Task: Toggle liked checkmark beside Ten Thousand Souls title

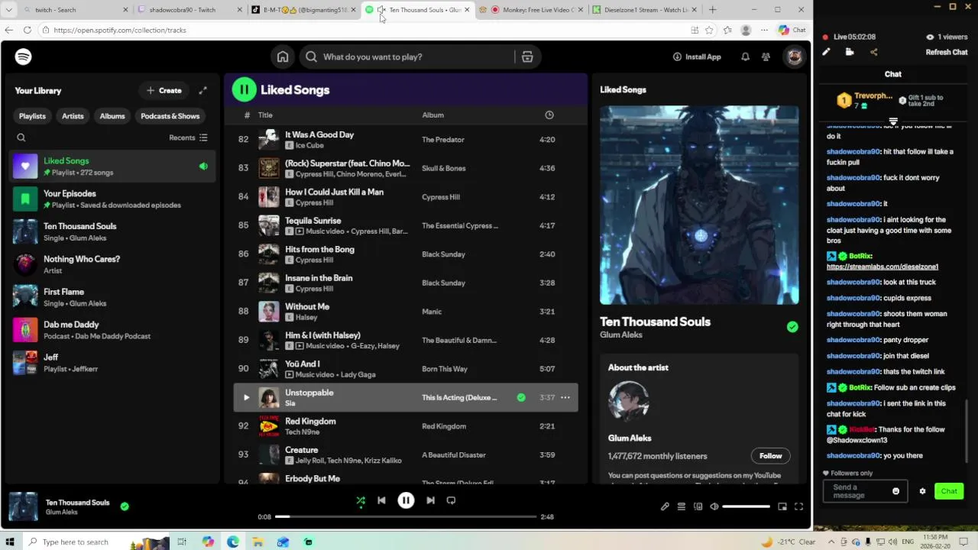Action: (792, 327)
